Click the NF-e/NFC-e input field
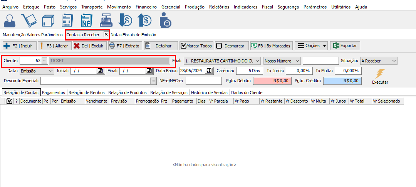The width and height of the screenshot is (416, 187). point(203,81)
